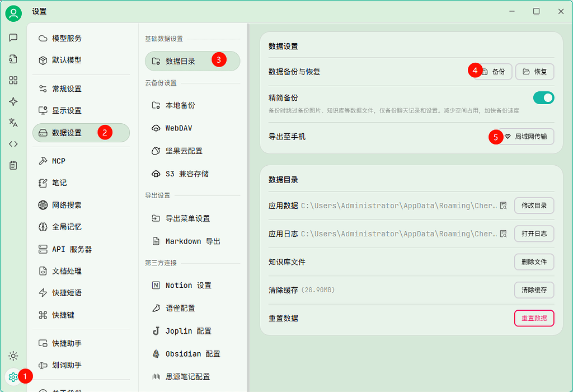Open 模型服务 settings
This screenshot has height=392, width=573.
point(81,39)
